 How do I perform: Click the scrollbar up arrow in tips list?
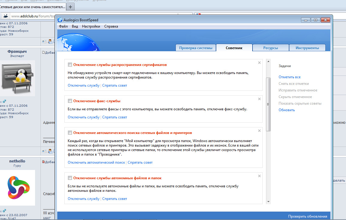pyautogui.click(x=268, y=61)
